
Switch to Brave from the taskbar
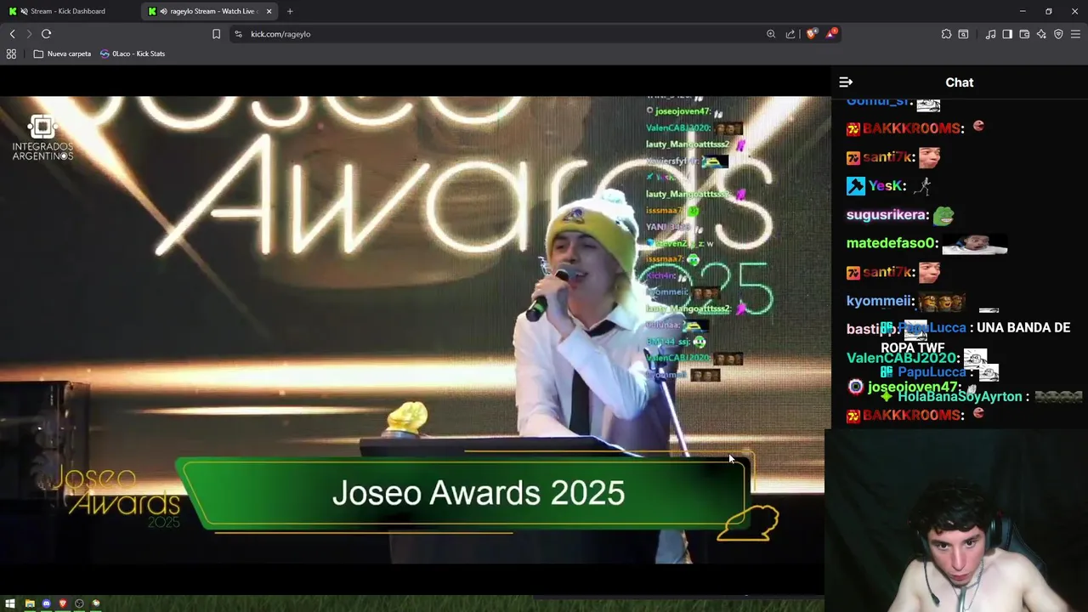(62, 603)
